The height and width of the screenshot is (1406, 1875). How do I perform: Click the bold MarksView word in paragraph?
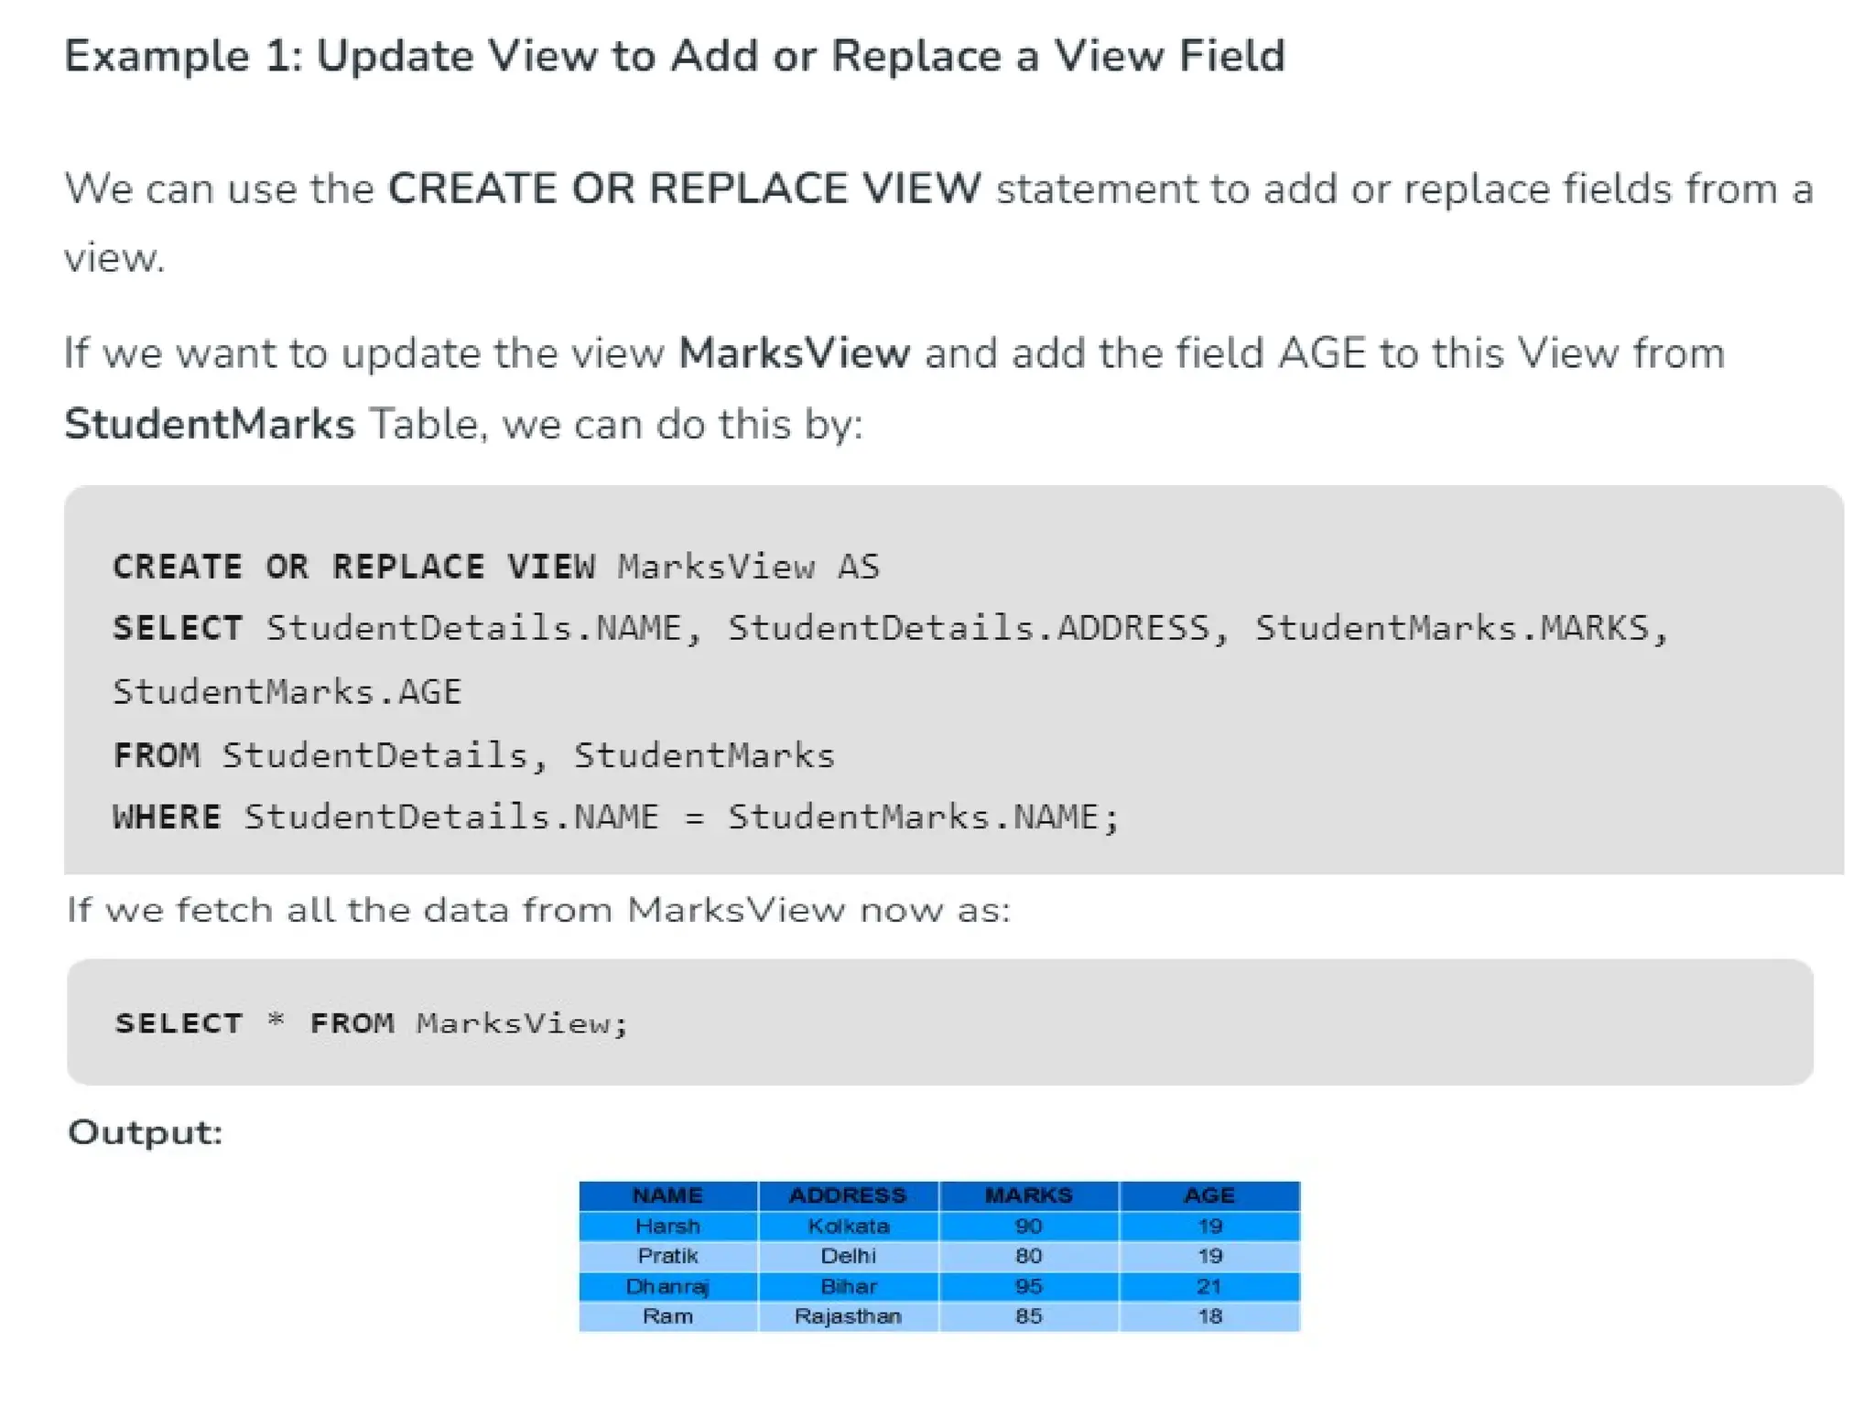click(x=794, y=353)
